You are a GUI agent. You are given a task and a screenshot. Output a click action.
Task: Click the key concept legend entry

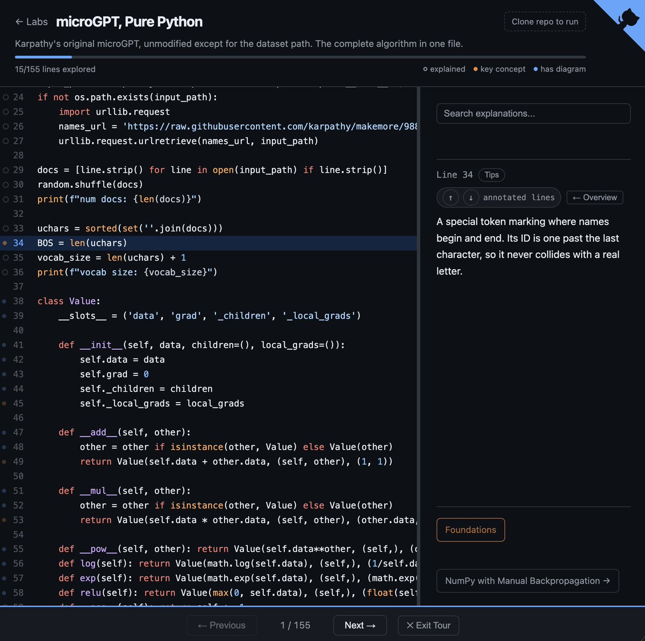(499, 69)
